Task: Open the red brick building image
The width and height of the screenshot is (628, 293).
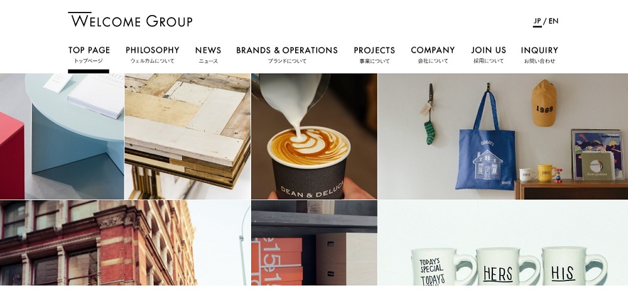Action: (x=126, y=243)
